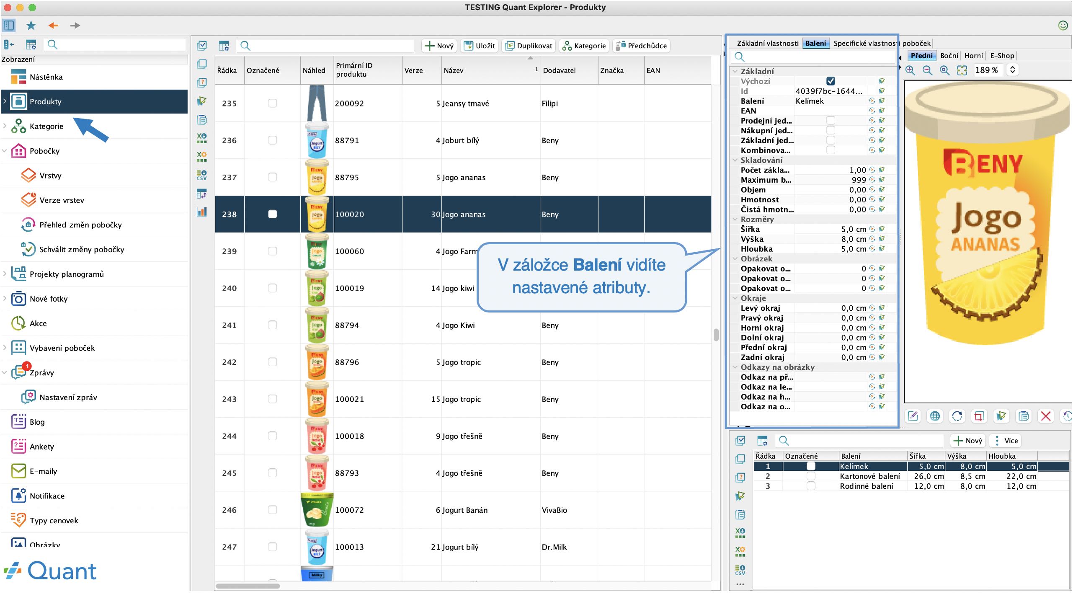Switch to Základní vlastnosti tab
The width and height of the screenshot is (1073, 594).
(768, 44)
